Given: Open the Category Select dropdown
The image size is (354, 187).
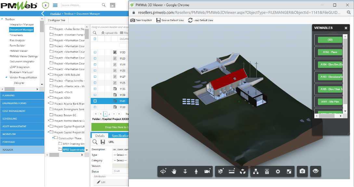Looking at the screenshot, I should coord(120,160).
